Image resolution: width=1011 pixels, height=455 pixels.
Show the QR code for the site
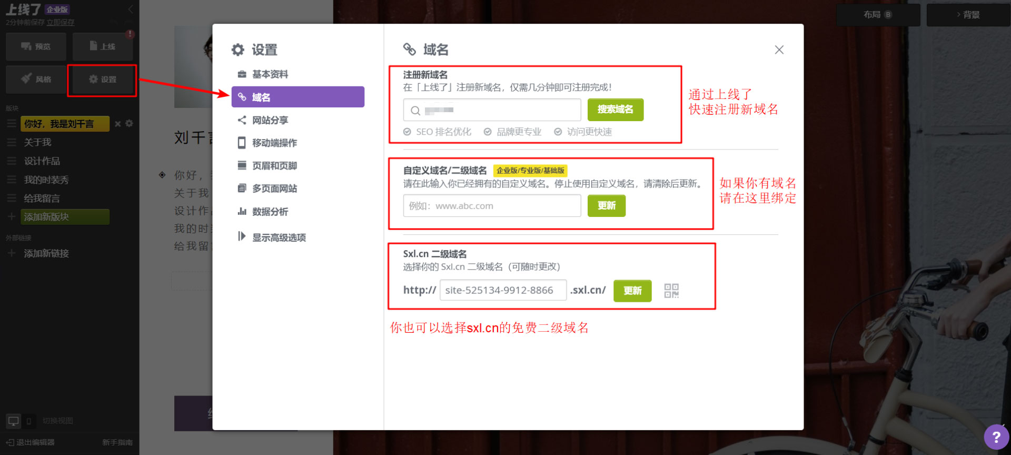pos(671,291)
